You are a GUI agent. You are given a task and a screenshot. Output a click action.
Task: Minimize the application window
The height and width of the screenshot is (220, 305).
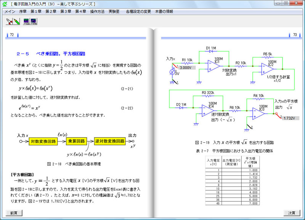point(278,3)
